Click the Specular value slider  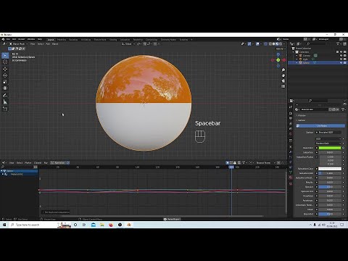330,187
